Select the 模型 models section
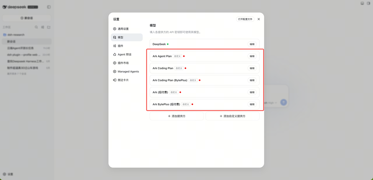The height and width of the screenshot is (180, 373). pos(126,37)
